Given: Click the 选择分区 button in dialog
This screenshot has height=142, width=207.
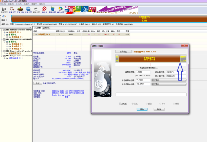Looking at the screenshot, I should coord(123,52).
